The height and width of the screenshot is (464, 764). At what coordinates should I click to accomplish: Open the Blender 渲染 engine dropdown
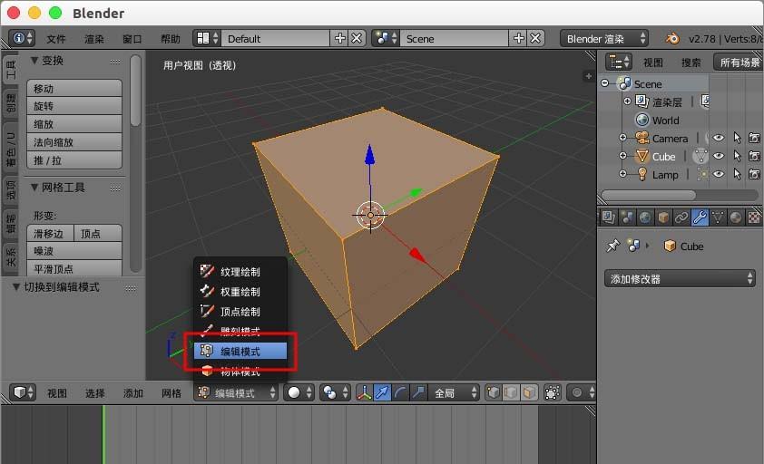(x=604, y=38)
